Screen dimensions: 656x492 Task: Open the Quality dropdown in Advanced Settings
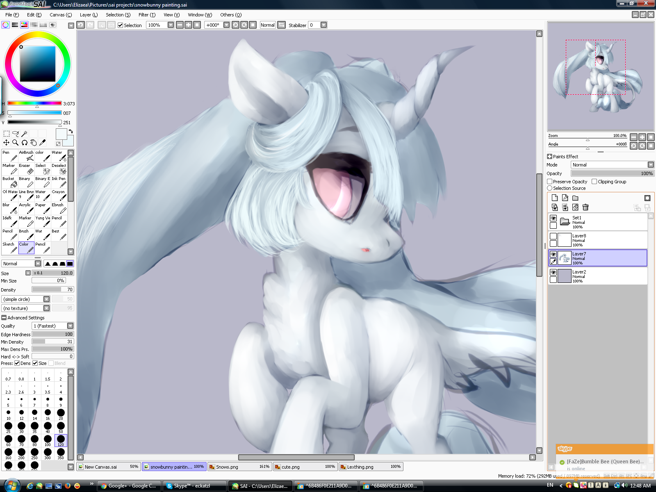coord(52,326)
